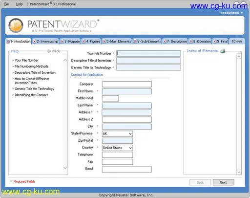Screen dimensions: 250x198
Task: Click the First Name input field
Action: 127,91
